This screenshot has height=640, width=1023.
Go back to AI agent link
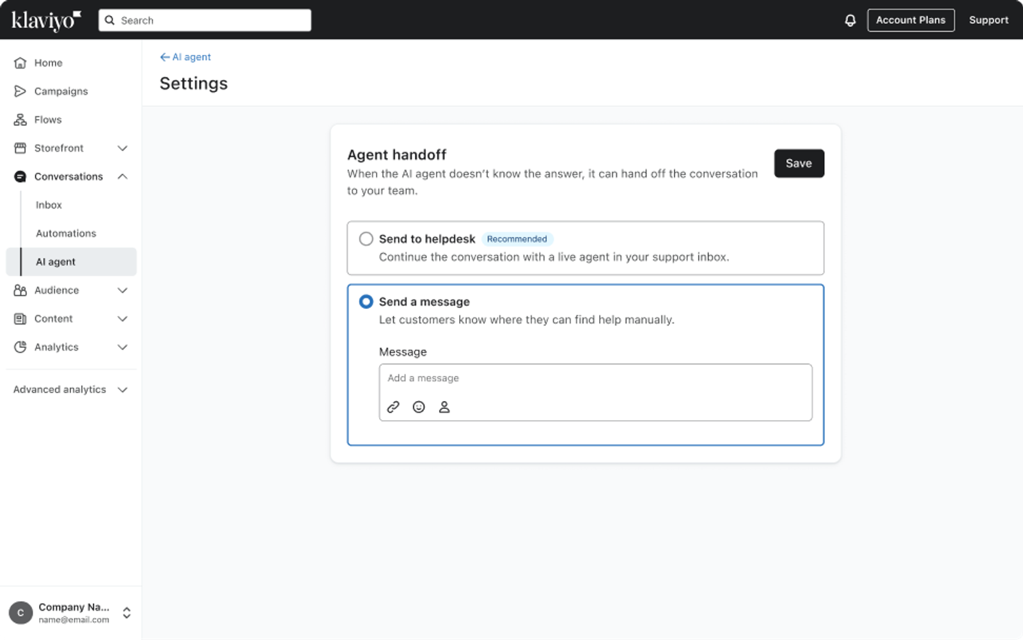[x=185, y=57]
